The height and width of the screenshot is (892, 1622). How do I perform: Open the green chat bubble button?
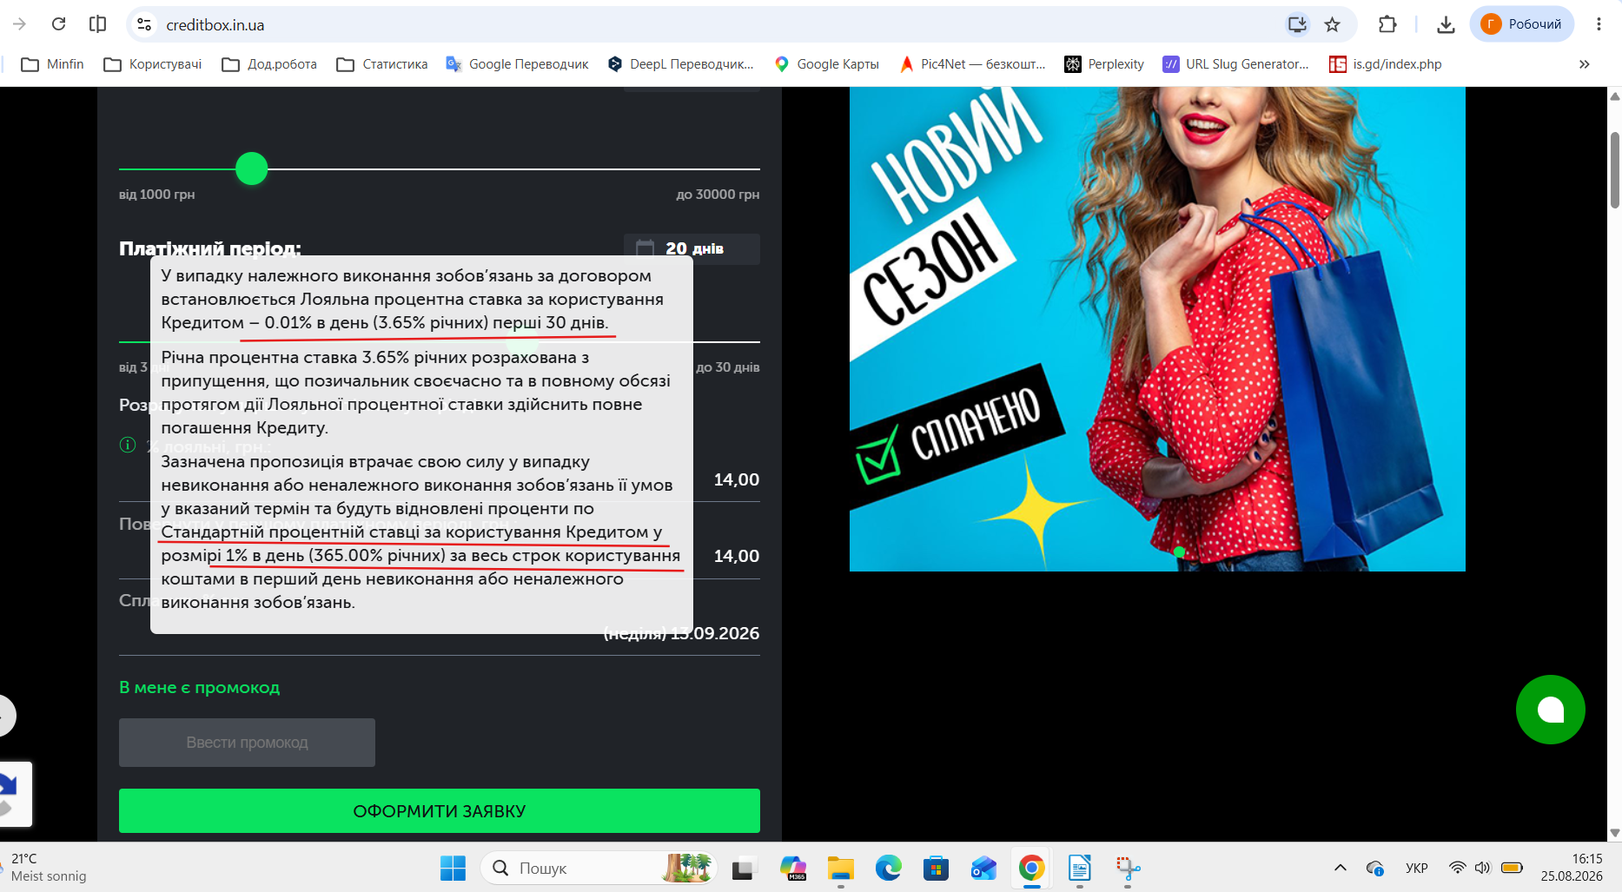click(1551, 710)
